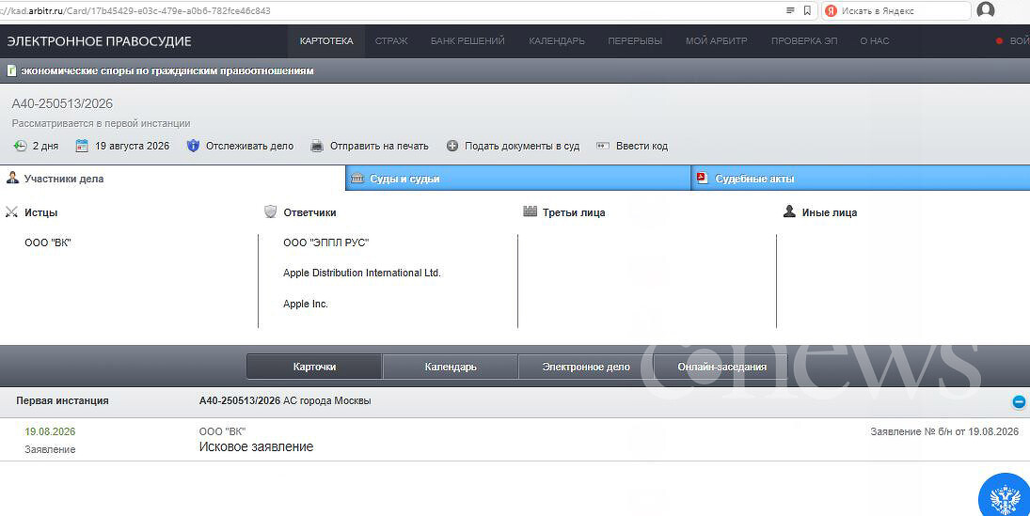The width and height of the screenshot is (1030, 516).
Task: Click 'Заявление № б/н от 19.08.2026' text
Action: click(944, 432)
